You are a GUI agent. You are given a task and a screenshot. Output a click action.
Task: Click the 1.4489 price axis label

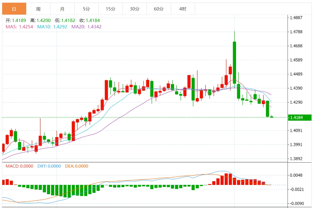pyautogui.click(x=296, y=74)
